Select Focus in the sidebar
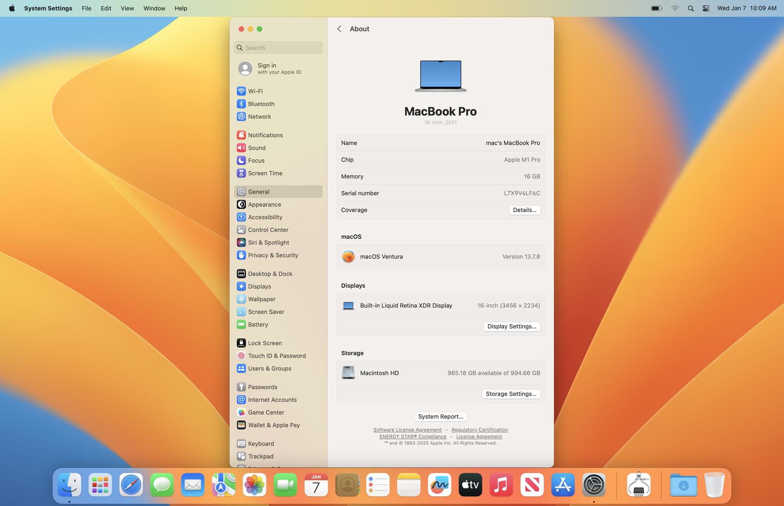Screen dimensions: 784x506 pos(256,161)
